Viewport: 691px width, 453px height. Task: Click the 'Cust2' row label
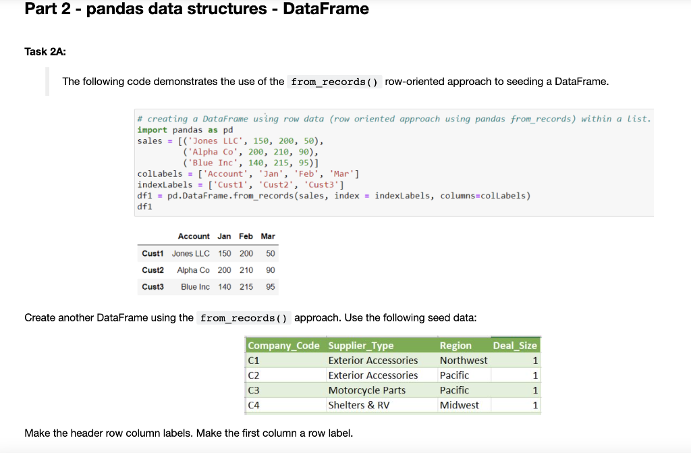[x=153, y=270]
